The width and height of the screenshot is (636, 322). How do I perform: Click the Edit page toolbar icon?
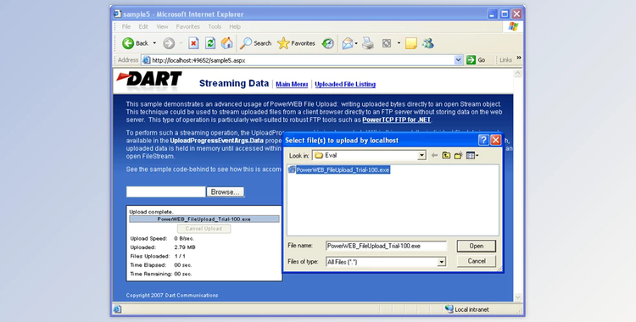click(x=387, y=43)
